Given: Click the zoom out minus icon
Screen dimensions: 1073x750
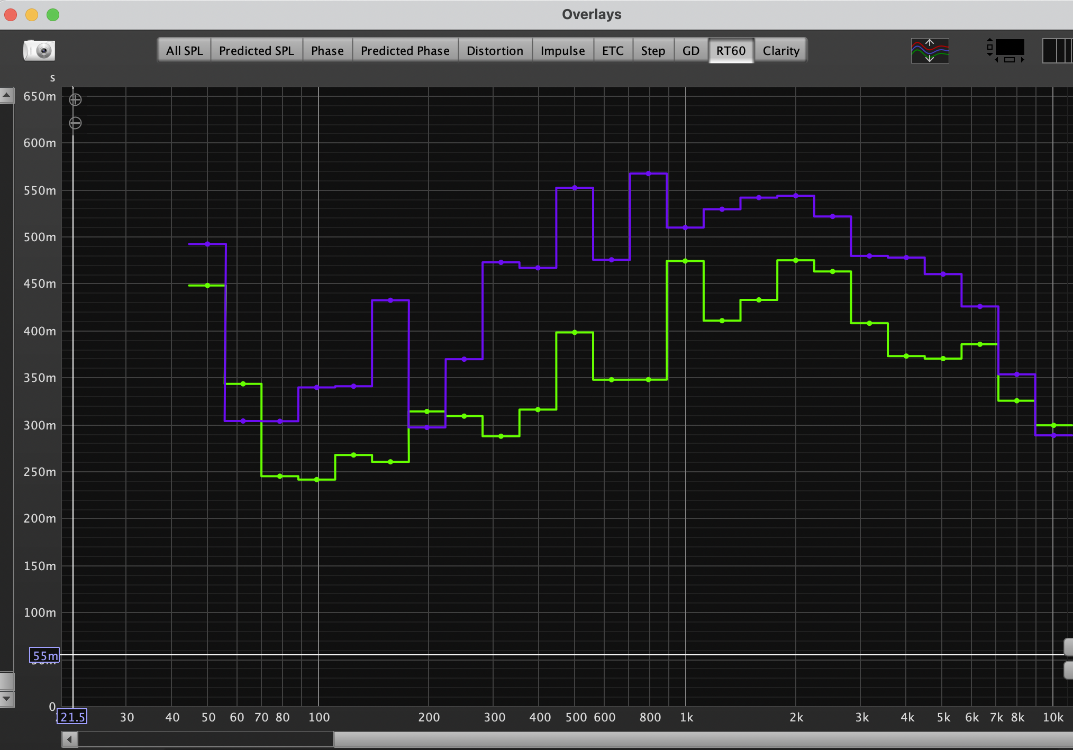Looking at the screenshot, I should (75, 123).
